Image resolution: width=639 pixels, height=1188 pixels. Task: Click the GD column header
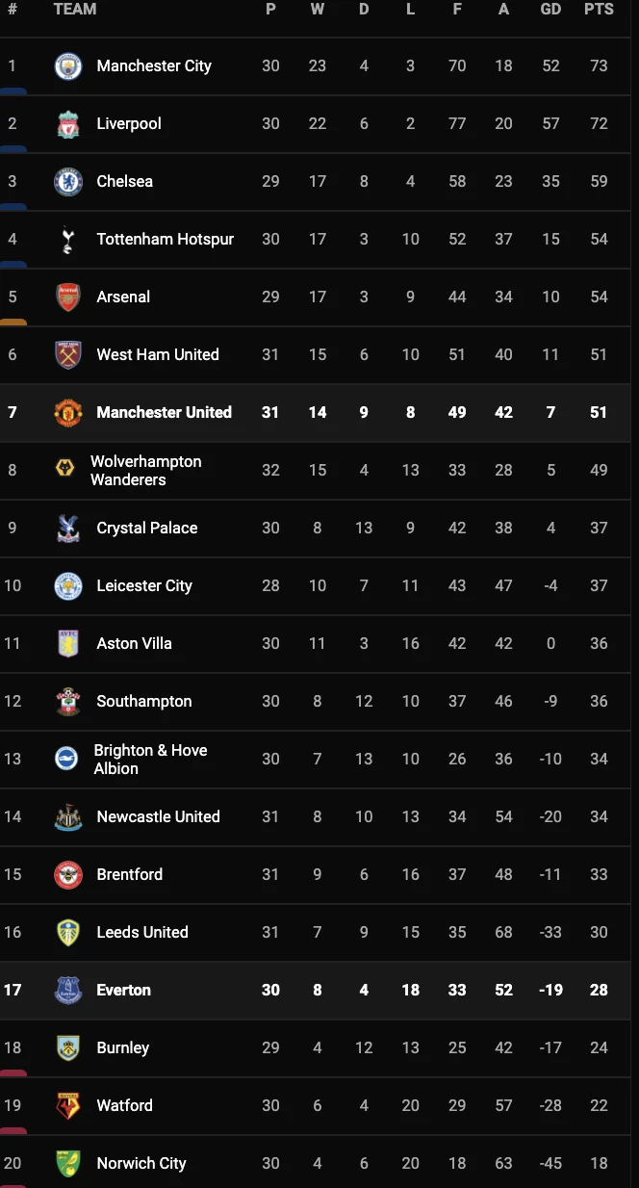coord(550,10)
